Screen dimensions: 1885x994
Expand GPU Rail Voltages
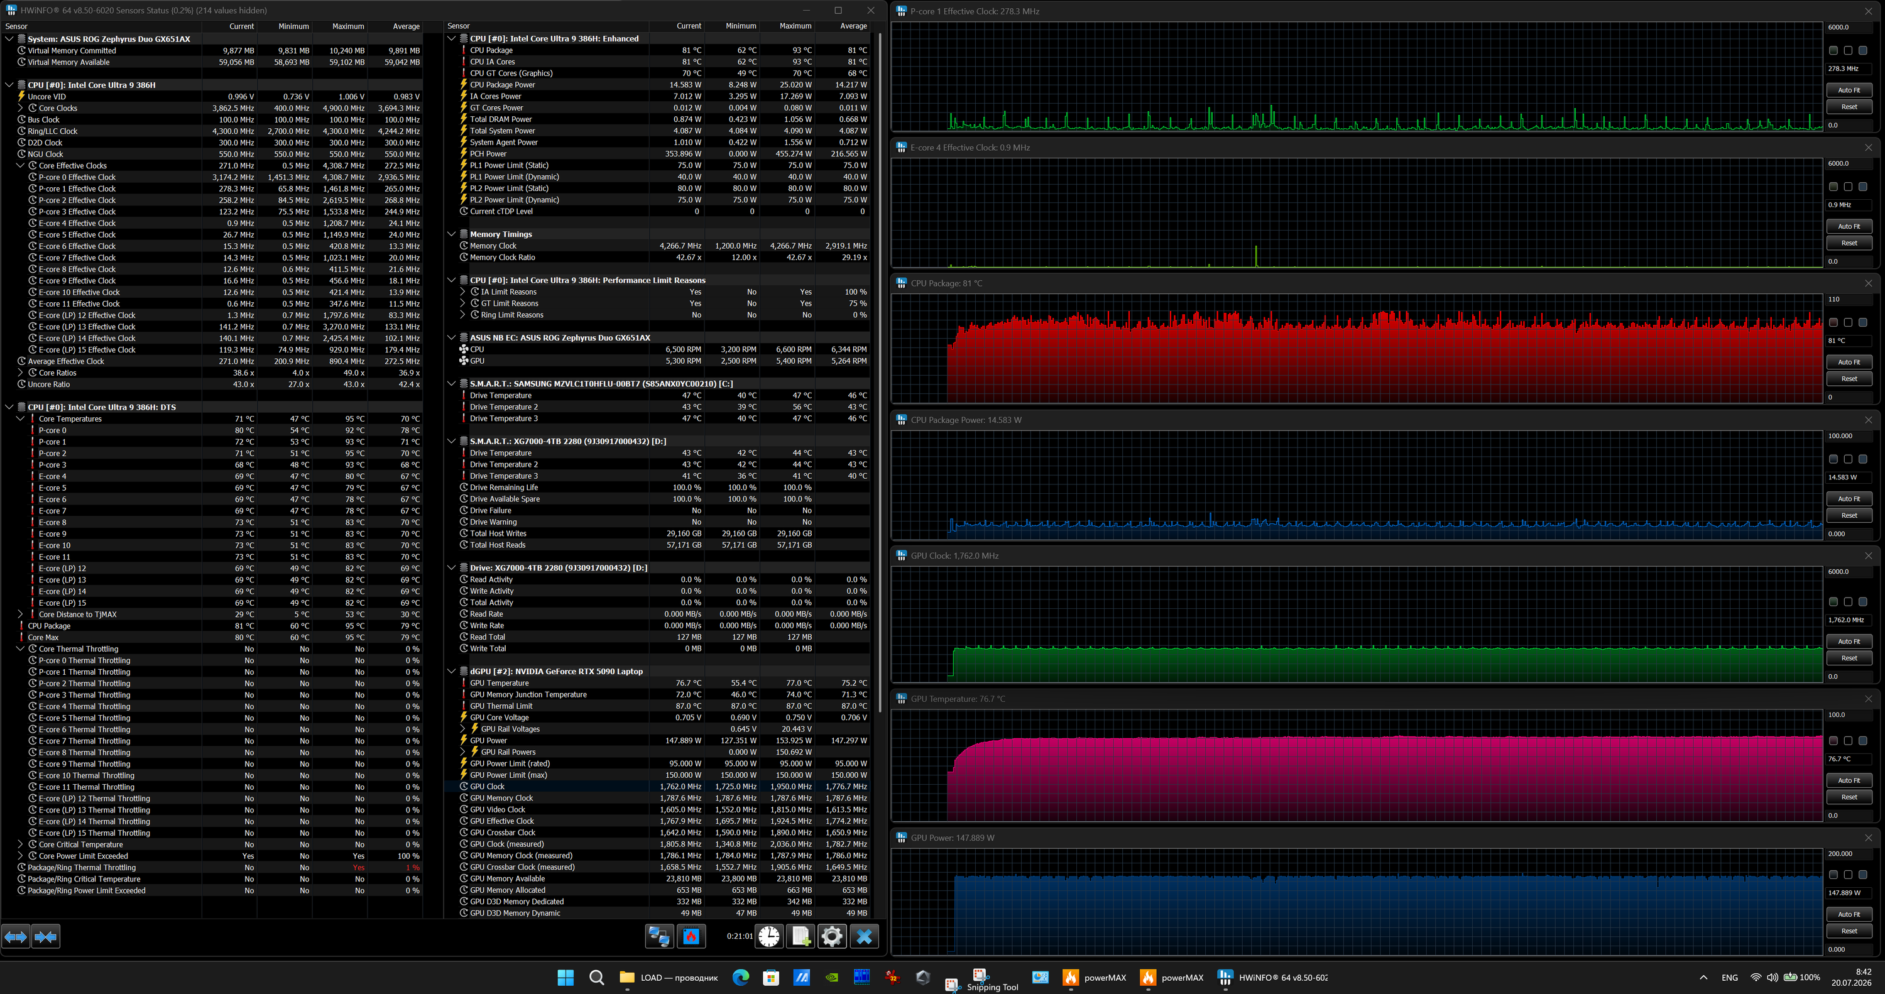click(x=462, y=729)
